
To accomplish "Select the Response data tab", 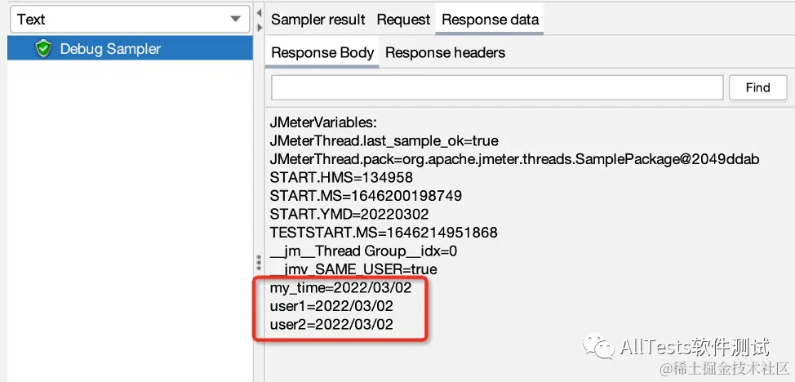I will (491, 20).
